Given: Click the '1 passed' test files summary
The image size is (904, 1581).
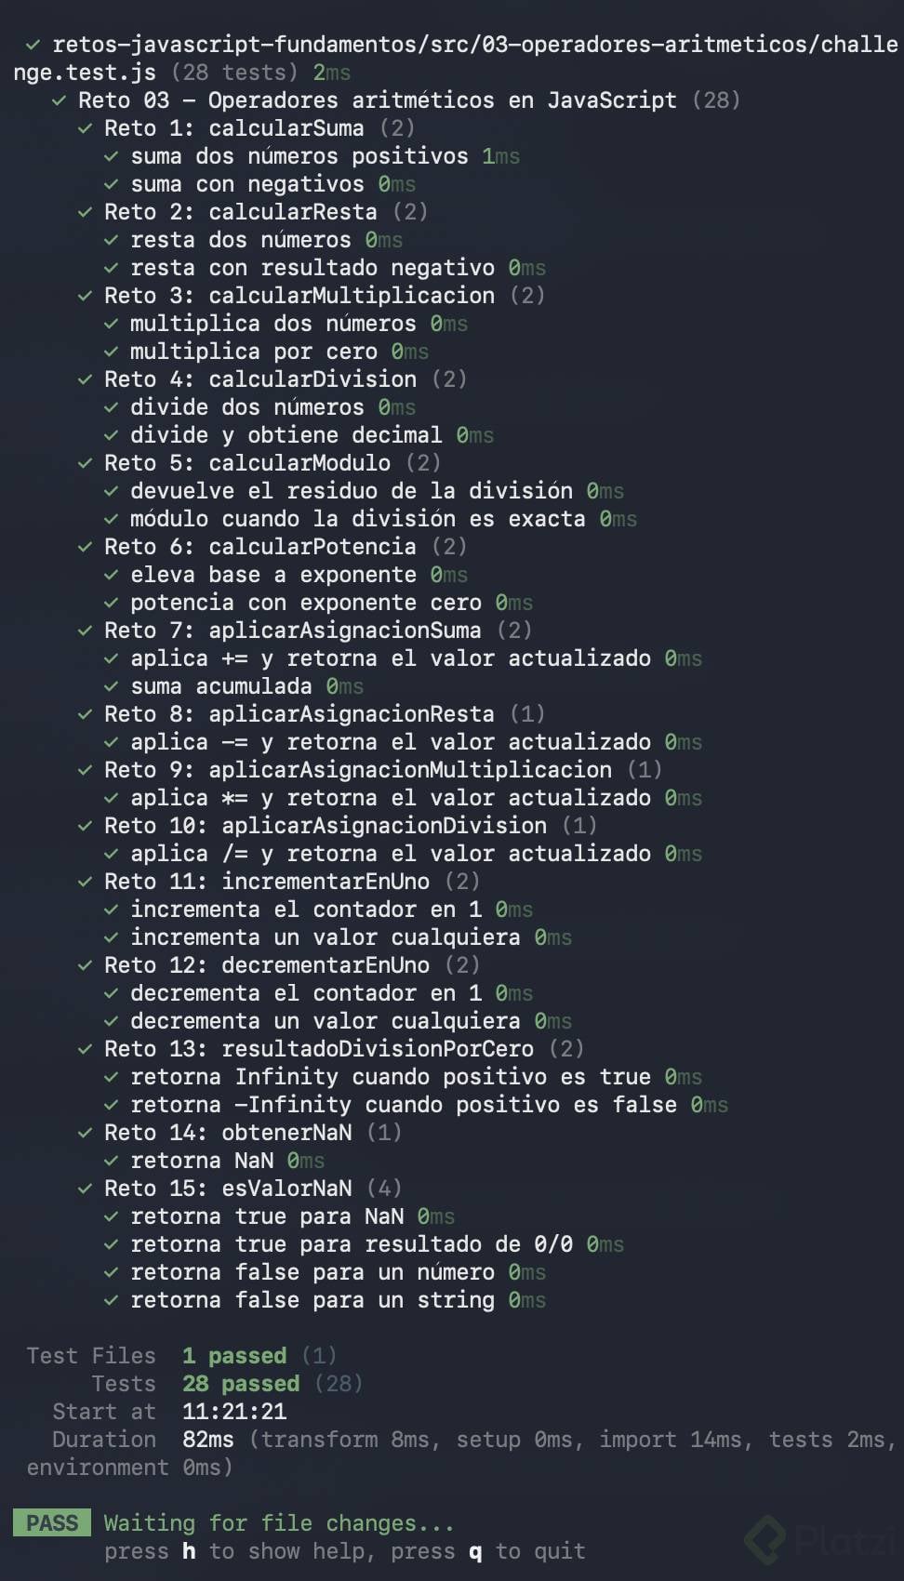Looking at the screenshot, I should (x=234, y=1356).
